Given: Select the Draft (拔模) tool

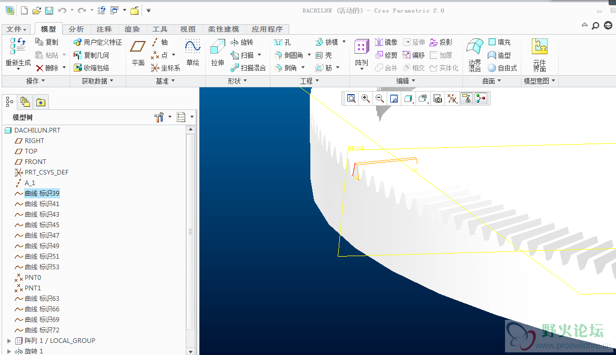Looking at the screenshot, I should (327, 42).
